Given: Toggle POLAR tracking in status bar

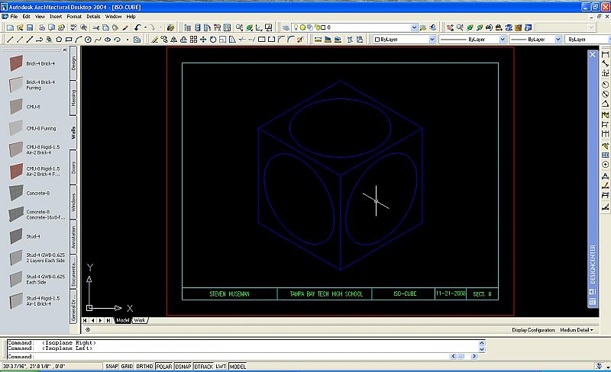Looking at the screenshot, I should pos(164,367).
